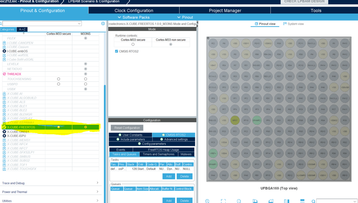The height and width of the screenshot is (203, 358).
Task: Open the pin search combo box dropdown
Action: pyautogui.click(x=354, y=202)
